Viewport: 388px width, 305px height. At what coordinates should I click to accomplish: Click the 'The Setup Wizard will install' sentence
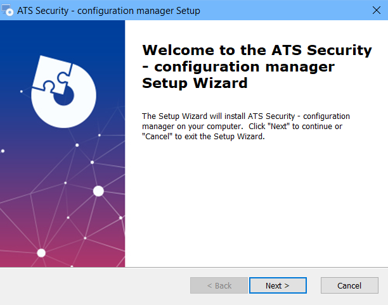click(x=246, y=126)
